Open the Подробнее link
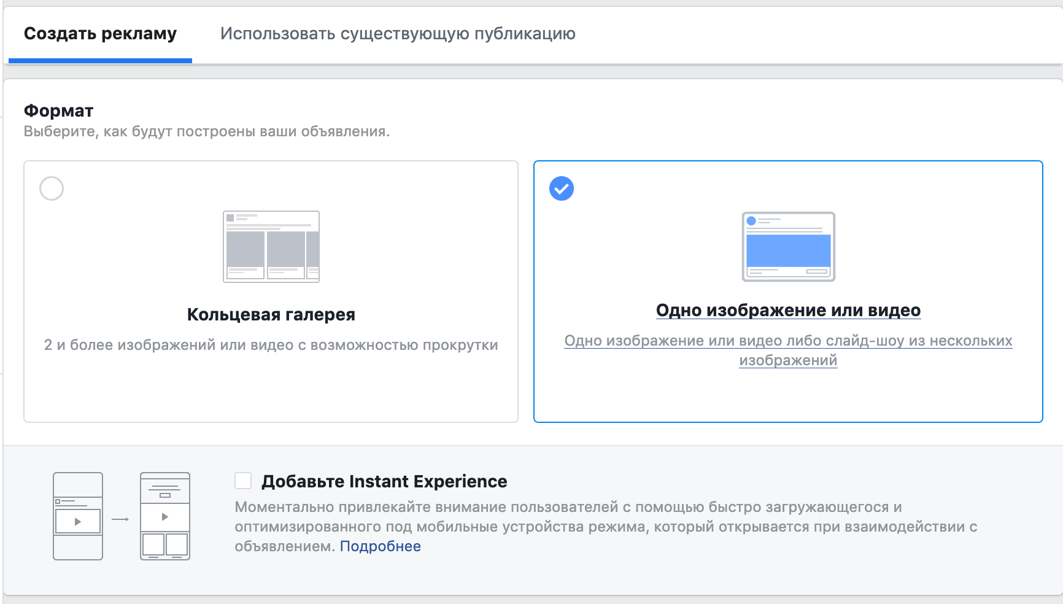The image size is (1063, 604). [380, 546]
